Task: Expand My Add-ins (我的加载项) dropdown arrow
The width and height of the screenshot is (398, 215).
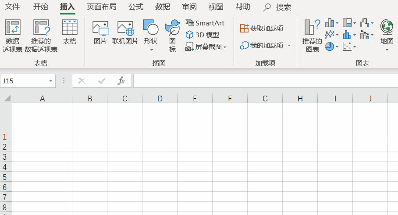Action: 289,46
